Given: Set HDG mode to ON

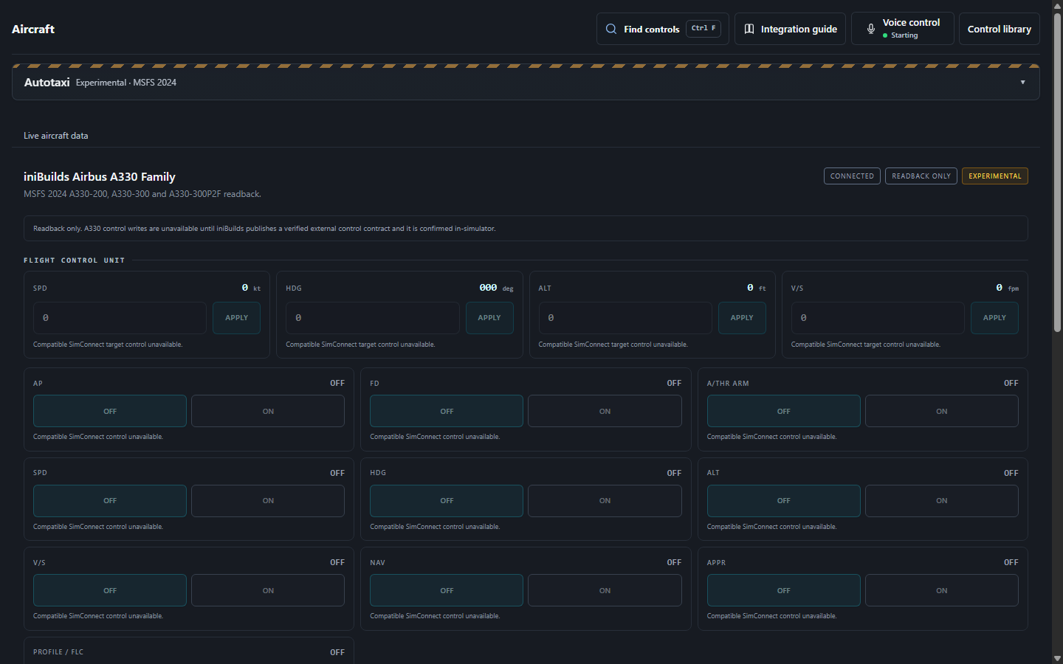Looking at the screenshot, I should pos(605,501).
